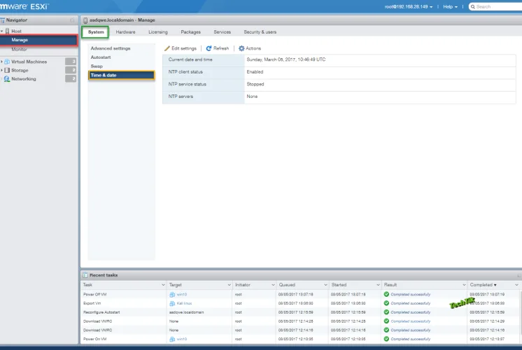Screen dimensions: 522x350
Task: Click the Actions button label
Action: click(x=253, y=48)
